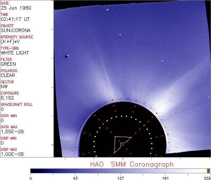
Task: Click the WHITE LIGHT observation type
Action: coord(15,53)
